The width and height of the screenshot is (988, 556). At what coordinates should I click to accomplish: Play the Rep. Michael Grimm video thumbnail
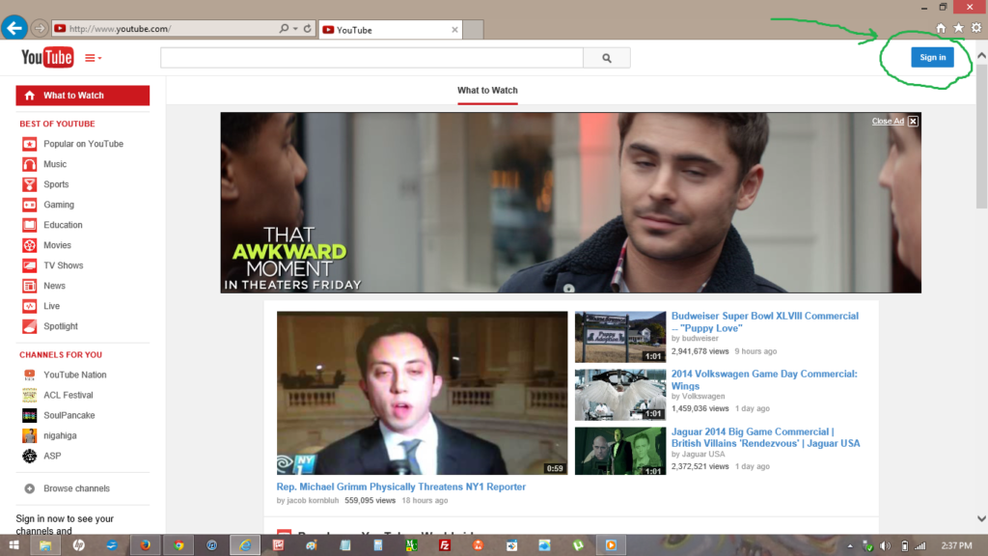(x=422, y=393)
